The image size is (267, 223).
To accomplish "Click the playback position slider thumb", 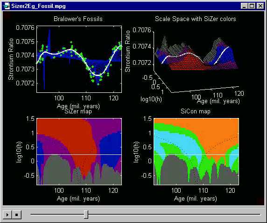I will point(86,214).
